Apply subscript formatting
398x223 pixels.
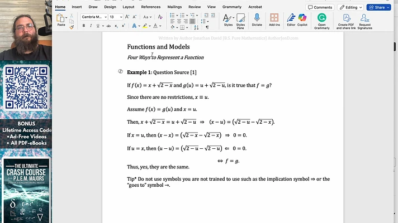coord(116,26)
